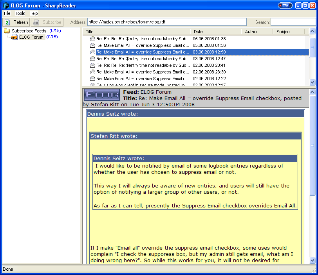Click the article pane scroll down arrow
The height and width of the screenshot is (275, 318).
(x=313, y=261)
